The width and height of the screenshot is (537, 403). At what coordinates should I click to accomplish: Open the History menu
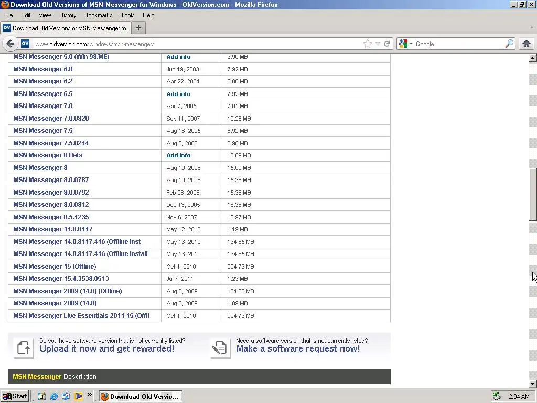(x=68, y=15)
